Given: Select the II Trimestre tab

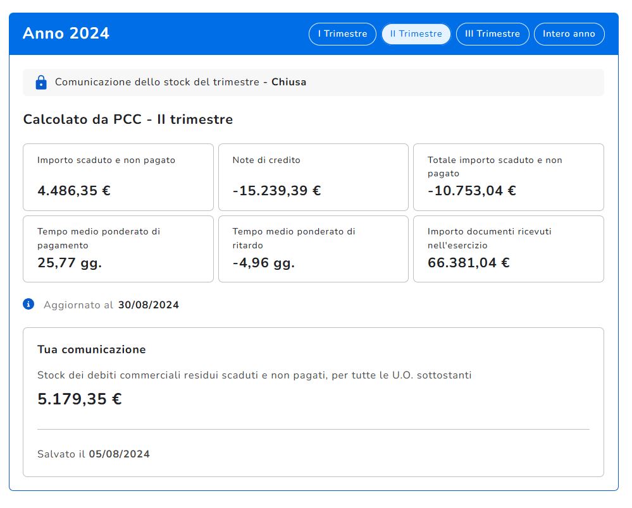Looking at the screenshot, I should (416, 34).
